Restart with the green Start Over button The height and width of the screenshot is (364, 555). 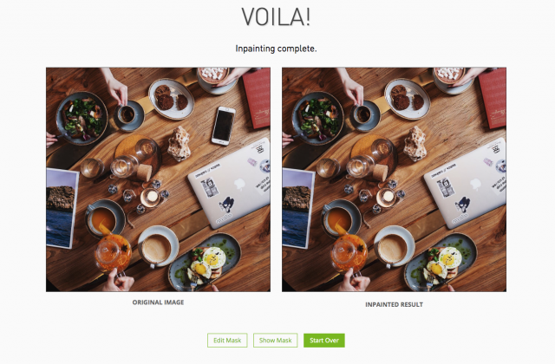point(323,341)
